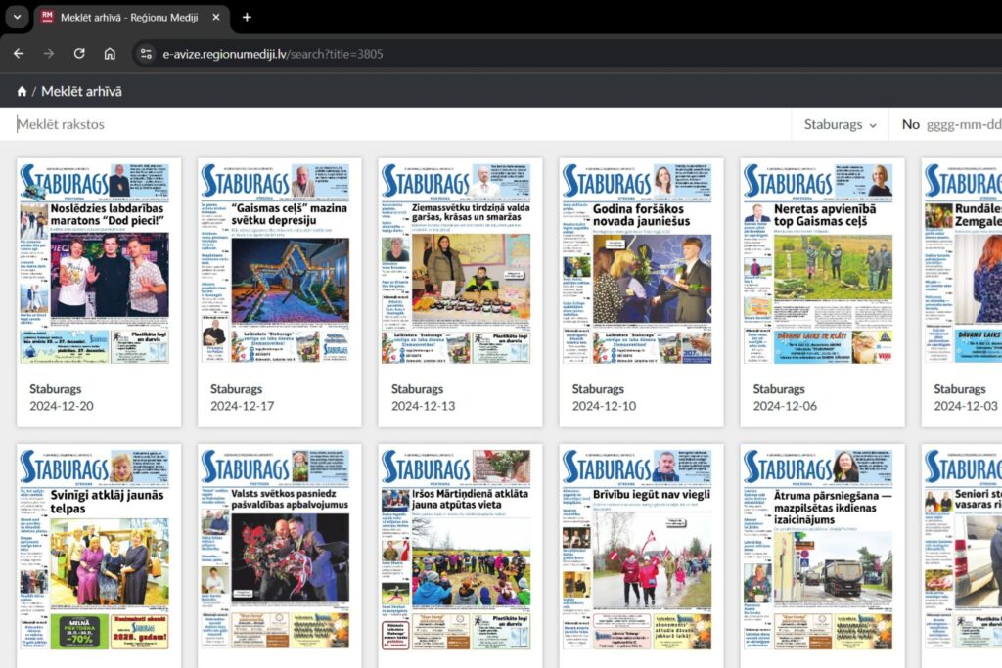Reload the page with refresh icon
The width and height of the screenshot is (1002, 668).
click(x=79, y=54)
